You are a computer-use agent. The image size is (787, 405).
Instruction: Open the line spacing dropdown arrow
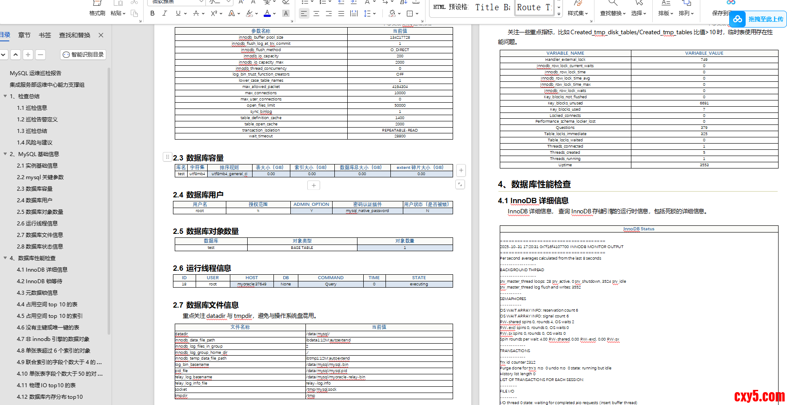(x=374, y=14)
